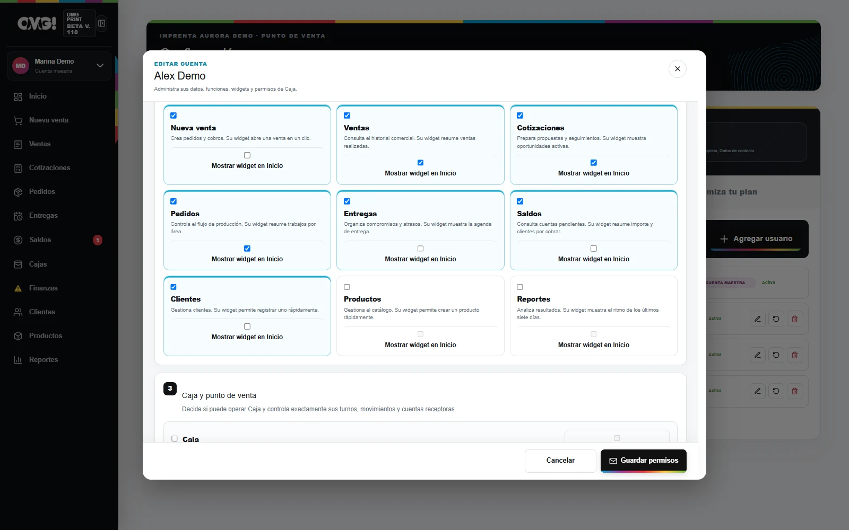
Task: Open Saldos dollar icon in sidebar
Action: point(18,240)
